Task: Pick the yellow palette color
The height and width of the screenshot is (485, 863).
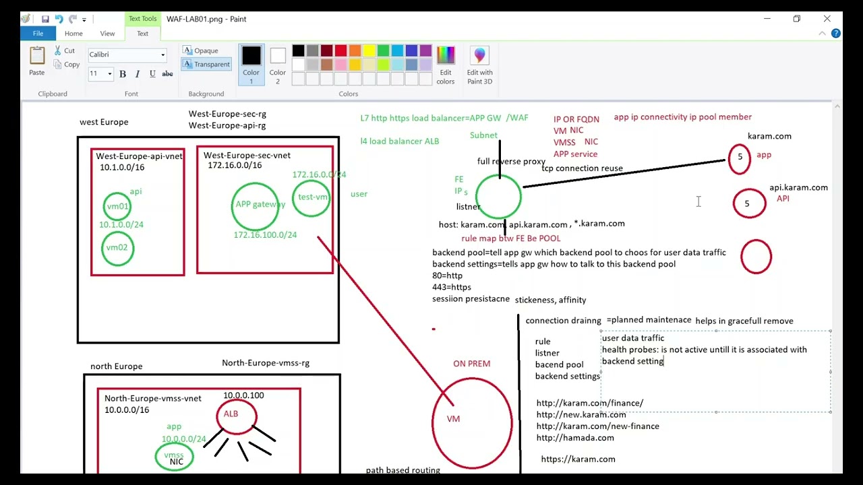Action: point(369,51)
